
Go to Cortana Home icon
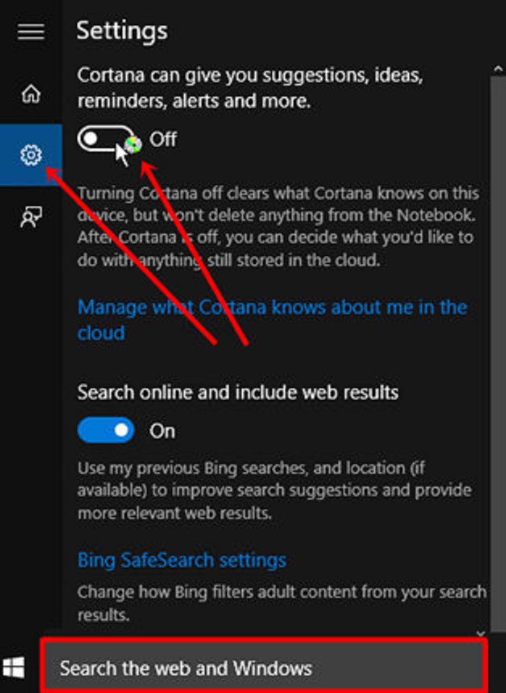pyautogui.click(x=31, y=94)
